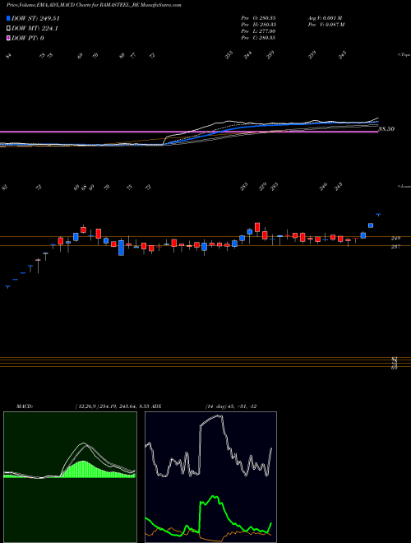Click the last small blue candle at chart top-right
This screenshot has height=543, width=411.
click(378, 215)
